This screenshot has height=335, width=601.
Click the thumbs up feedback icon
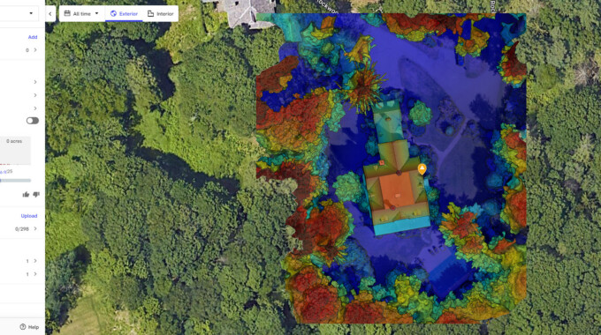[x=26, y=194]
